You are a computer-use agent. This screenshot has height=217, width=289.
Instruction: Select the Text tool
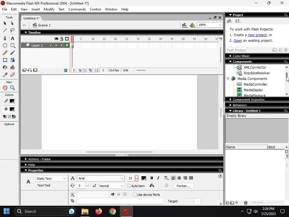tap(12, 38)
